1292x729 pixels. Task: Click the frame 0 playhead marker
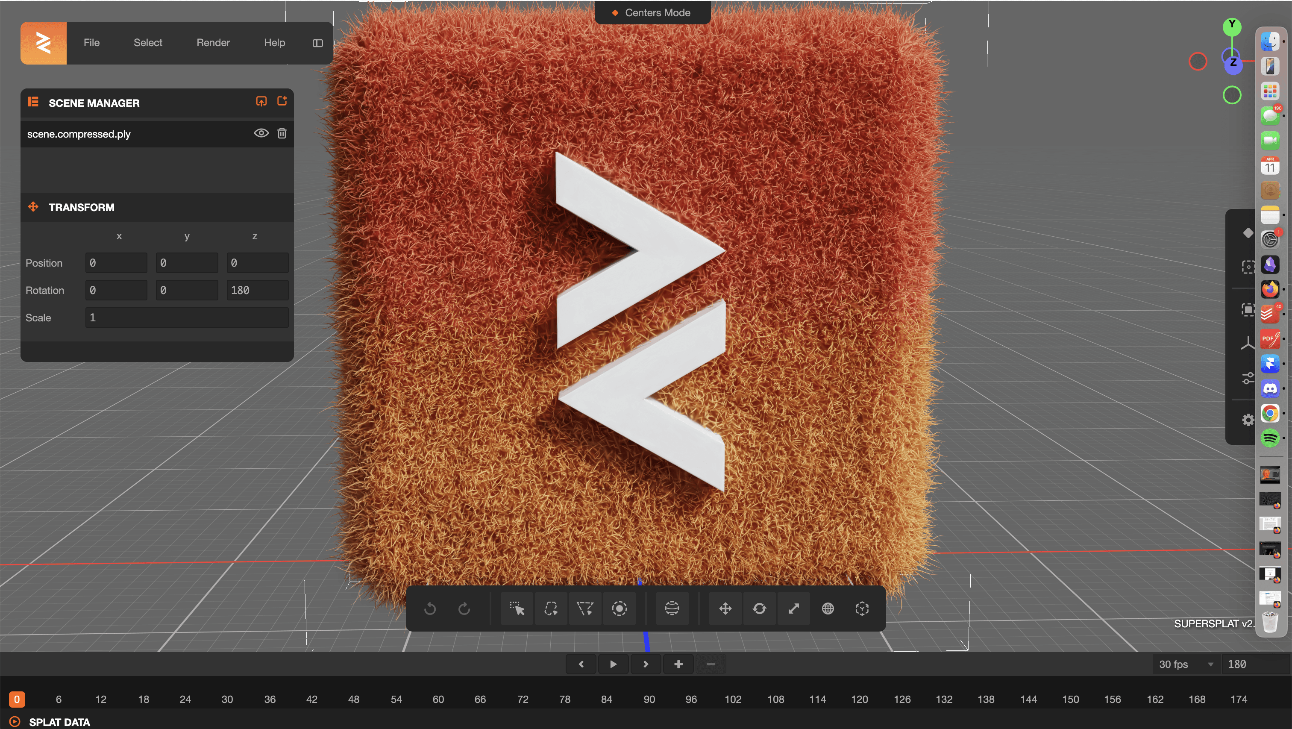click(17, 700)
